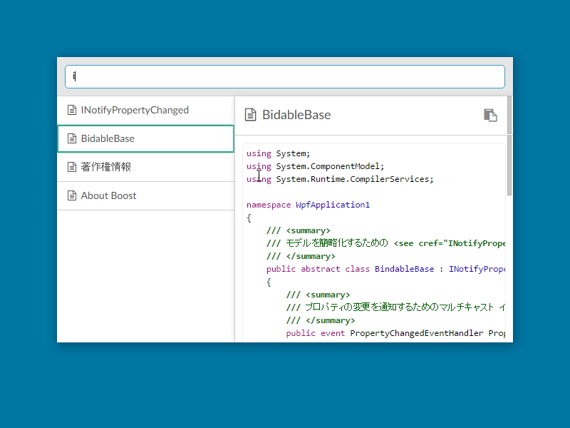
Task: Click the comment line containing プロパティの変更を通知
Action: [395, 307]
